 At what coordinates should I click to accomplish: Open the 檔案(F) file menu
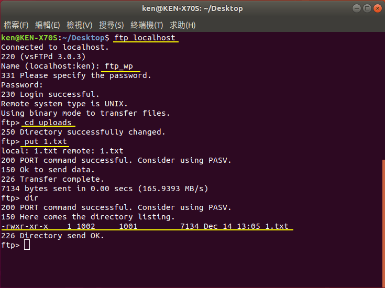pyautogui.click(x=16, y=25)
